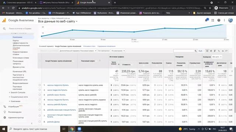Tick checkbox for row 5 насосы pedrollo Купить
236x132 pixels.
(x=40, y=104)
